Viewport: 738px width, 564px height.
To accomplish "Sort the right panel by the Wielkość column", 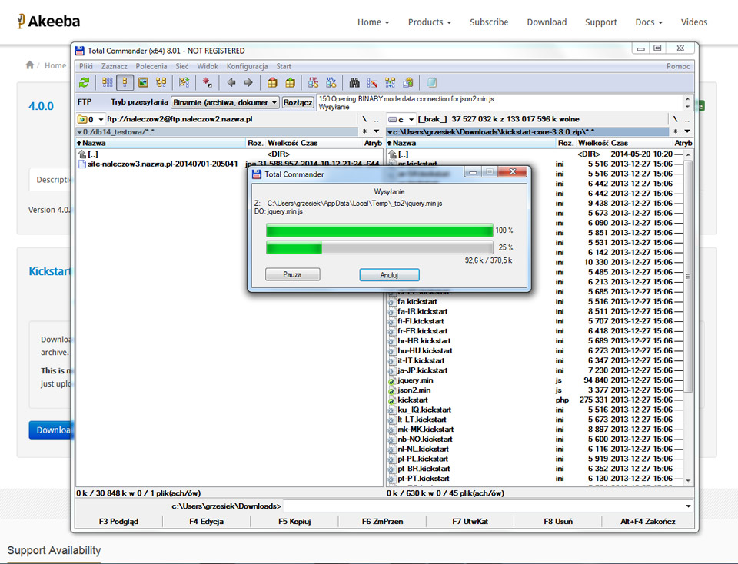I will point(593,143).
